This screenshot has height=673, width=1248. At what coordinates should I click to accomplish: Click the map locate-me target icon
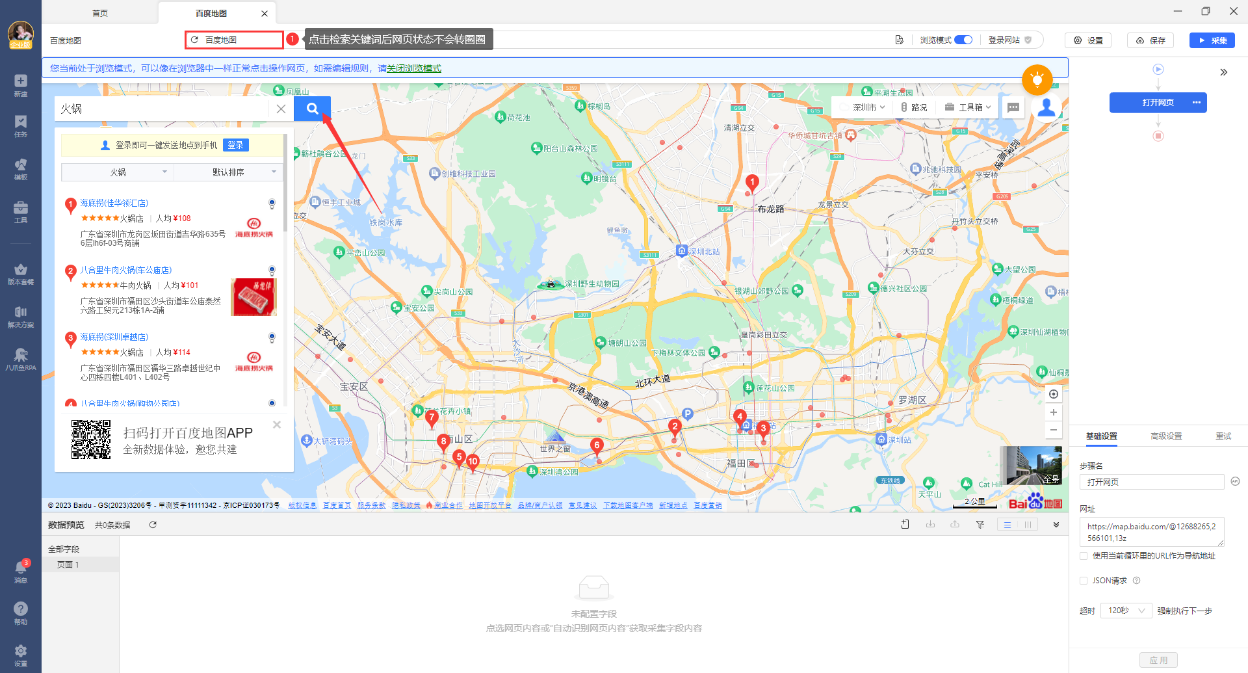click(1054, 394)
